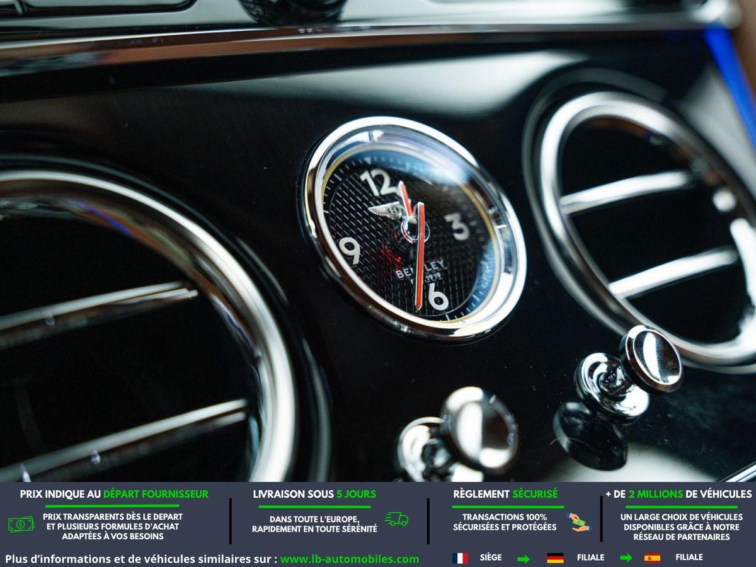Click the green delivery truck icon

(x=397, y=519)
